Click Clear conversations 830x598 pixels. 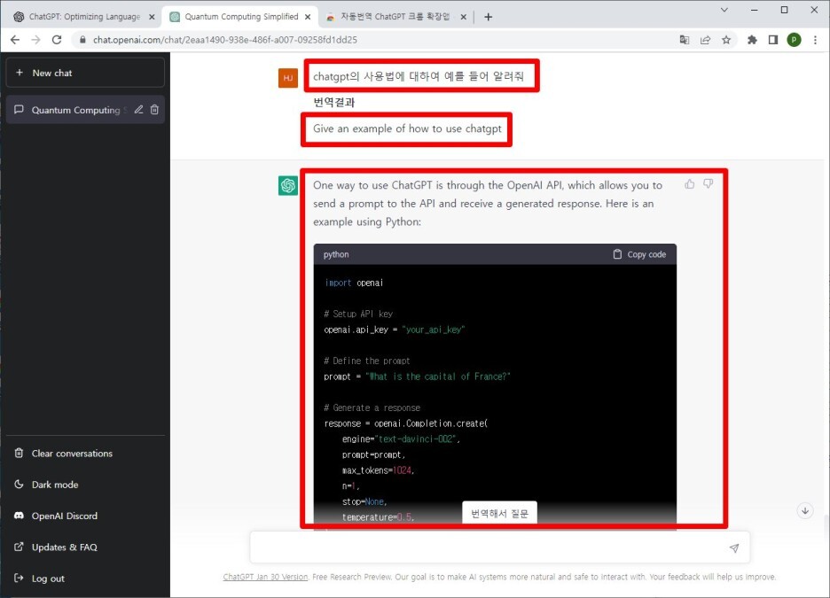click(x=85, y=453)
